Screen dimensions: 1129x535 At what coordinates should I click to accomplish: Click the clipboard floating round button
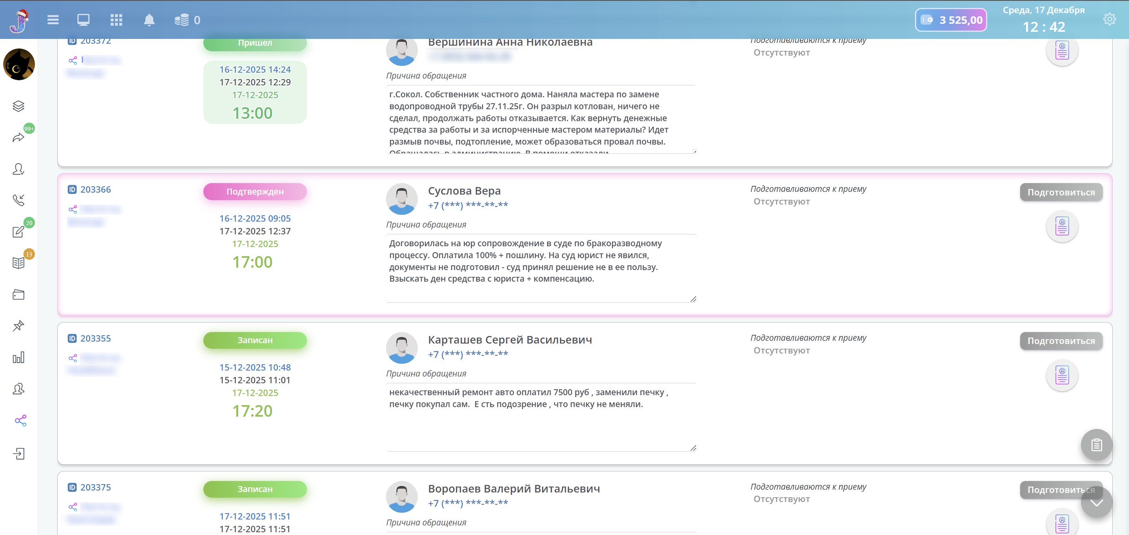[1096, 445]
